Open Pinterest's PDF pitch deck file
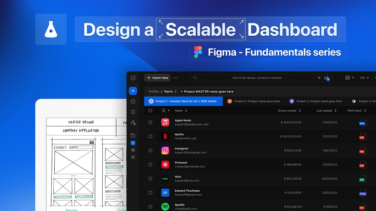 pos(362,164)
